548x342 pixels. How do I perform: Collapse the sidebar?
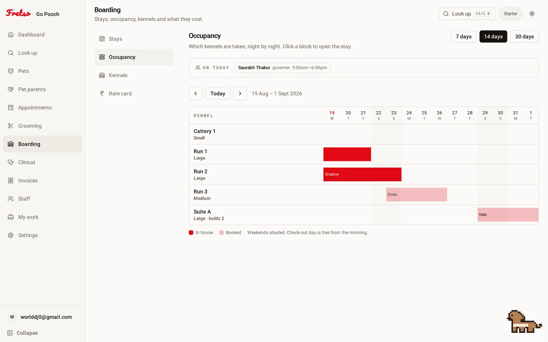(42, 333)
